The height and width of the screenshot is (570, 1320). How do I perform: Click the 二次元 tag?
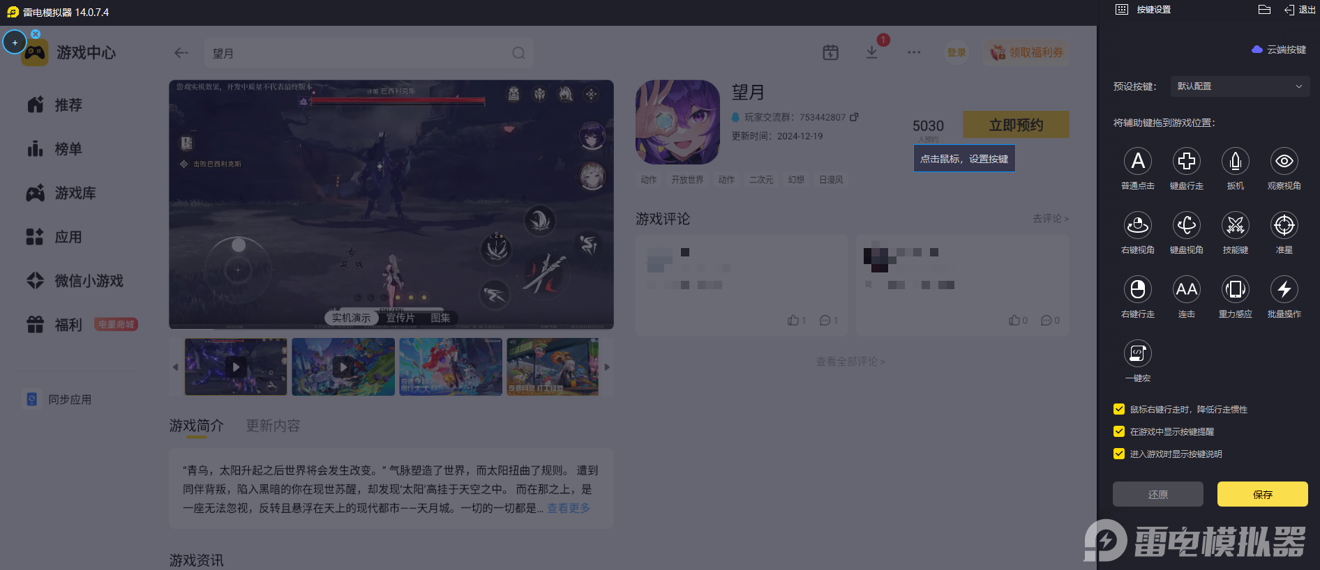point(761,180)
